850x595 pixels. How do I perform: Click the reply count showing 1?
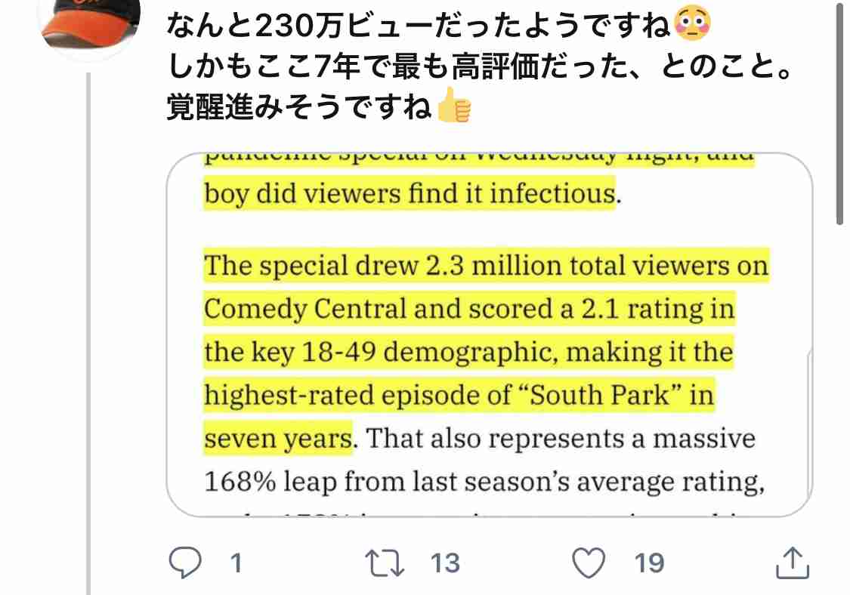tap(234, 563)
